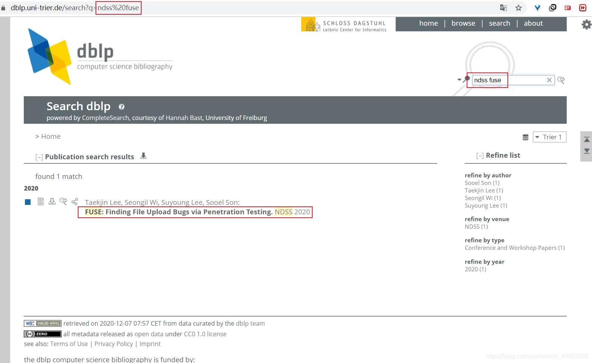This screenshot has width=592, height=363.
Task: Refine by author Sooel Son (1)
Action: pos(482,183)
